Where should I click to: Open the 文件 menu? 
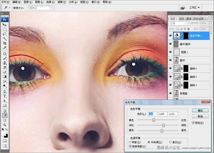5,2
